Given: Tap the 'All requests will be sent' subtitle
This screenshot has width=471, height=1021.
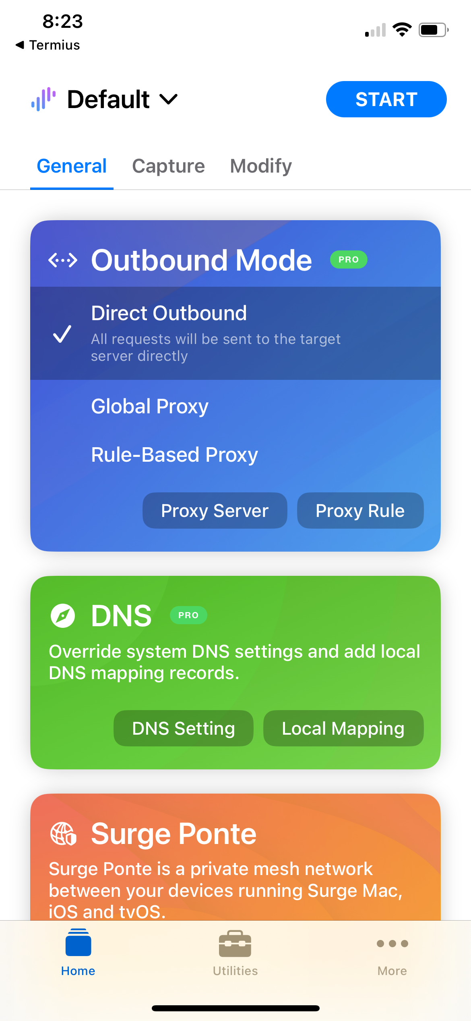Looking at the screenshot, I should tap(216, 348).
